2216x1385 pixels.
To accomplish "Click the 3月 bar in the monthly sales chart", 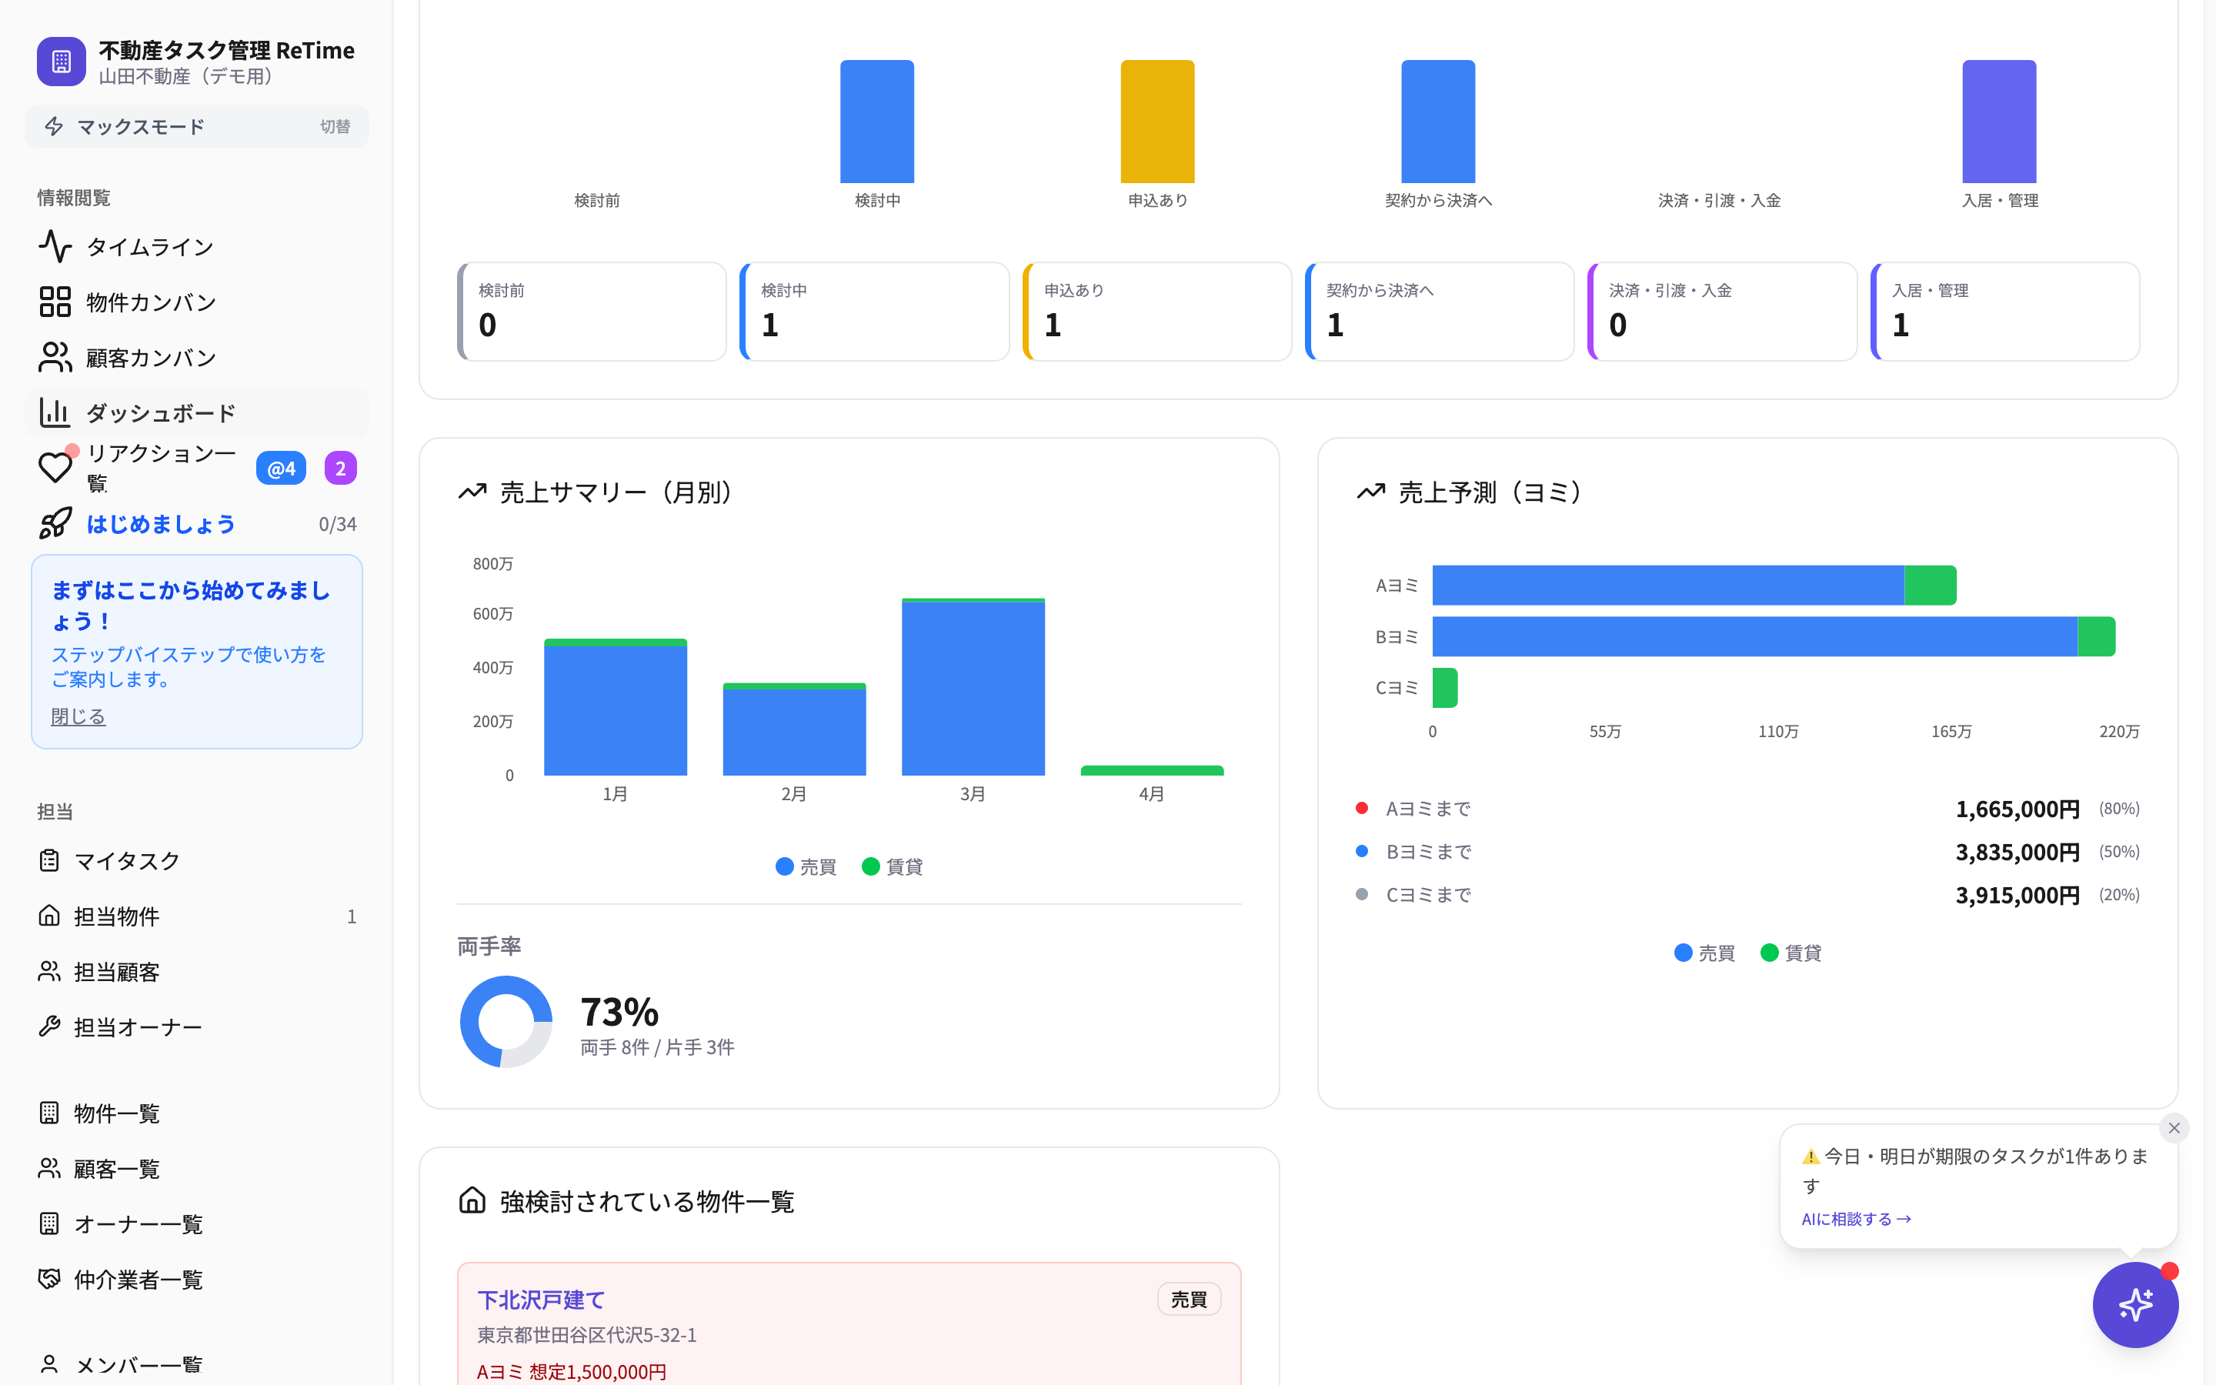I will pyautogui.click(x=973, y=687).
